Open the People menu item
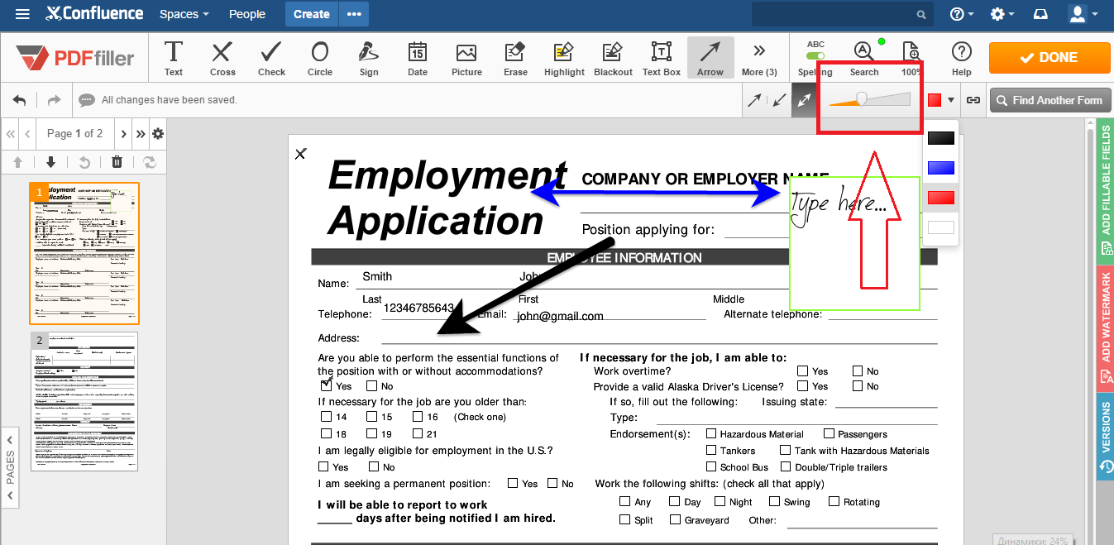Viewport: 1114px width, 545px height. tap(247, 14)
